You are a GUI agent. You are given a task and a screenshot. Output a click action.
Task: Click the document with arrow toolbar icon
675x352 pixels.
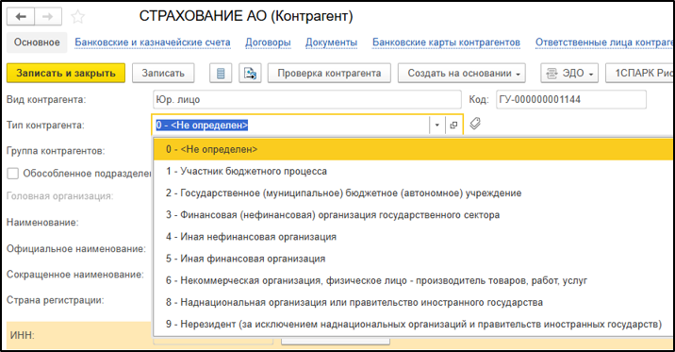pos(250,74)
